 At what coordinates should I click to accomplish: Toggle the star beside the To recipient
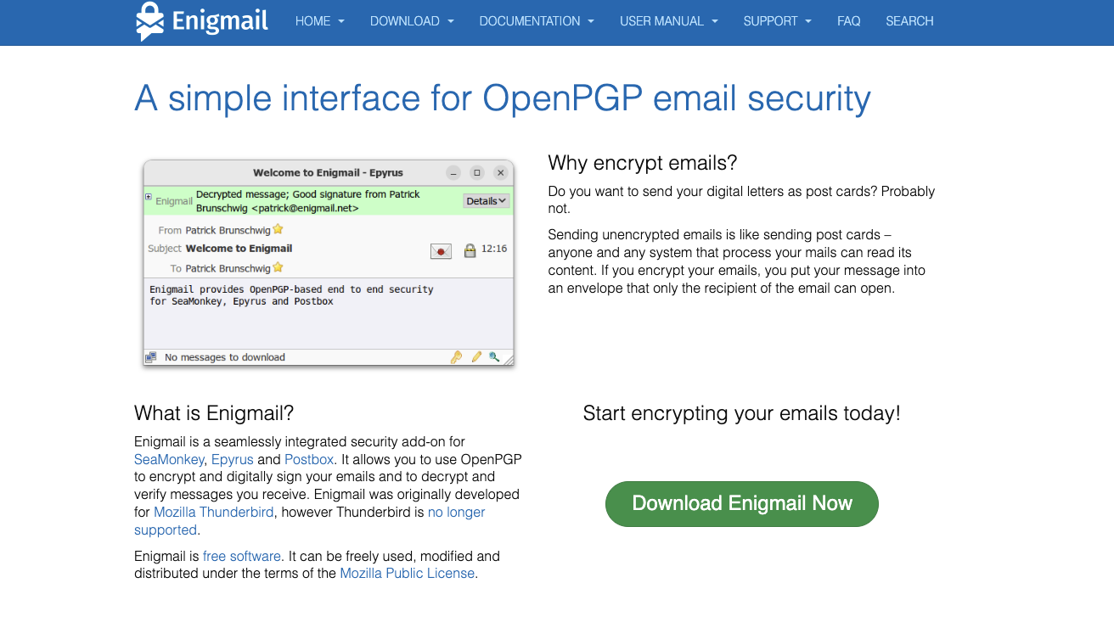point(277,267)
